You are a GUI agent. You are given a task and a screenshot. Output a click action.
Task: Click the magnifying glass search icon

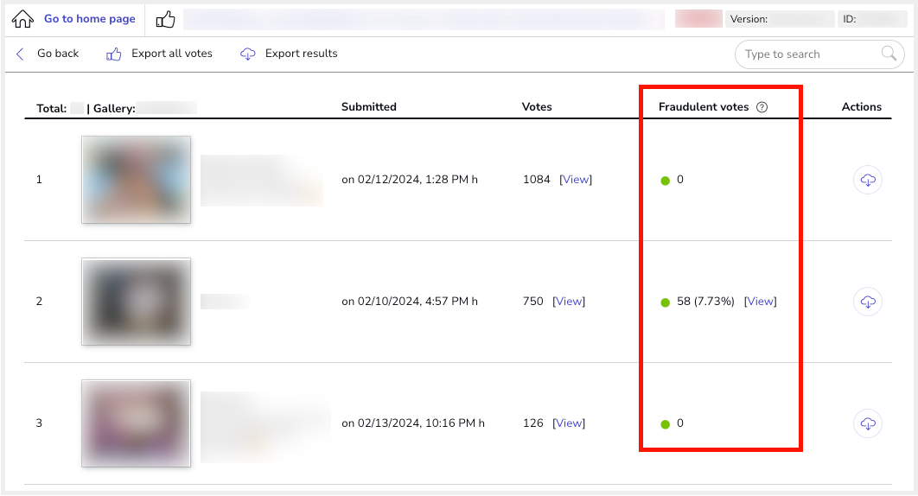point(889,54)
